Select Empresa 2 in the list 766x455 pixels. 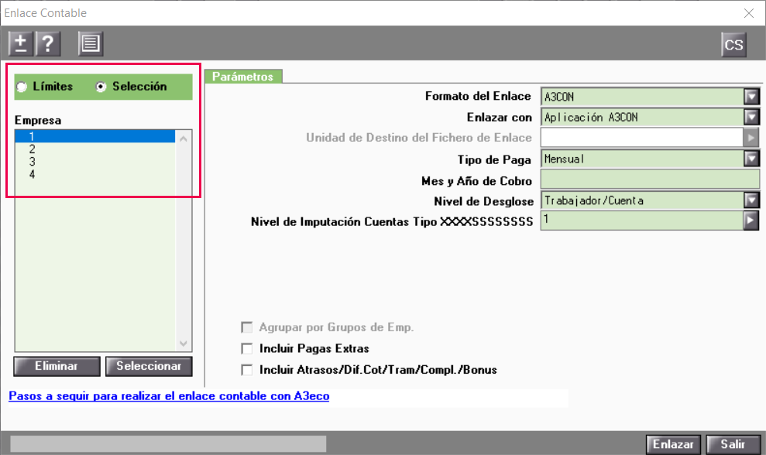pos(94,149)
